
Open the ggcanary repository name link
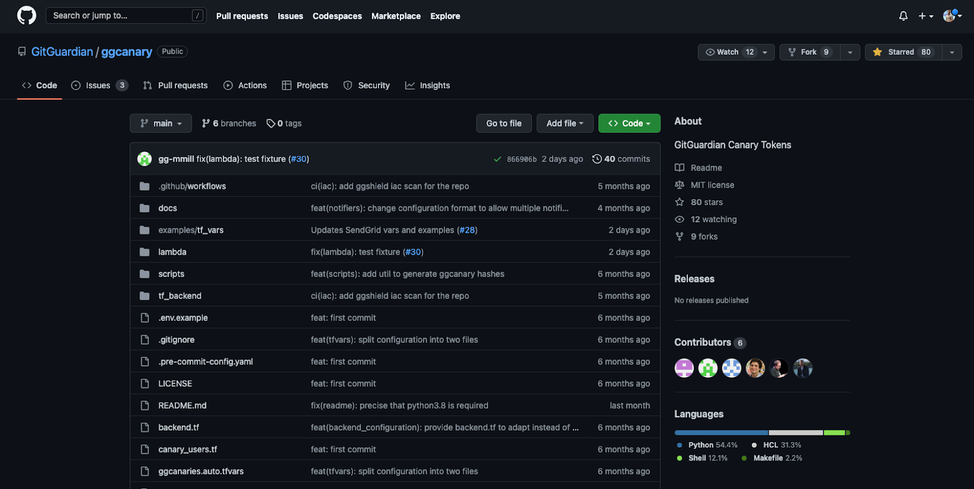[127, 52]
